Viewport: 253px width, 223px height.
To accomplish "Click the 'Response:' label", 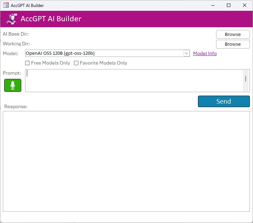I will click(16, 106).
